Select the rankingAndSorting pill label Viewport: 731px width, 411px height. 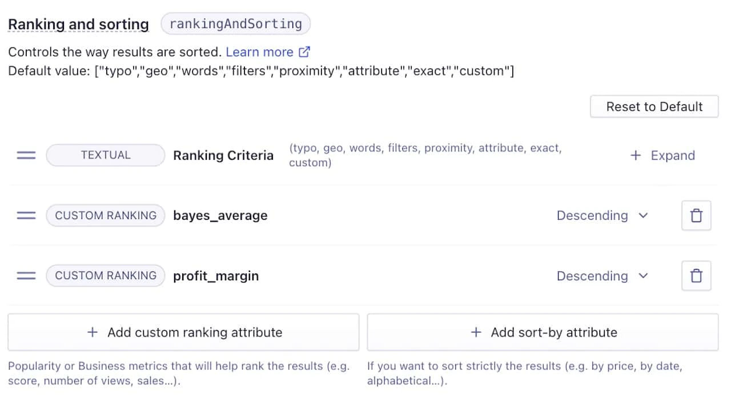(235, 23)
